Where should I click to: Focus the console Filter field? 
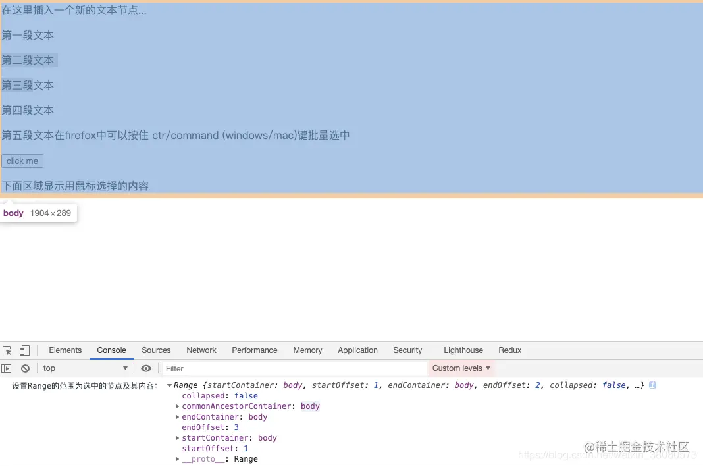[294, 368]
